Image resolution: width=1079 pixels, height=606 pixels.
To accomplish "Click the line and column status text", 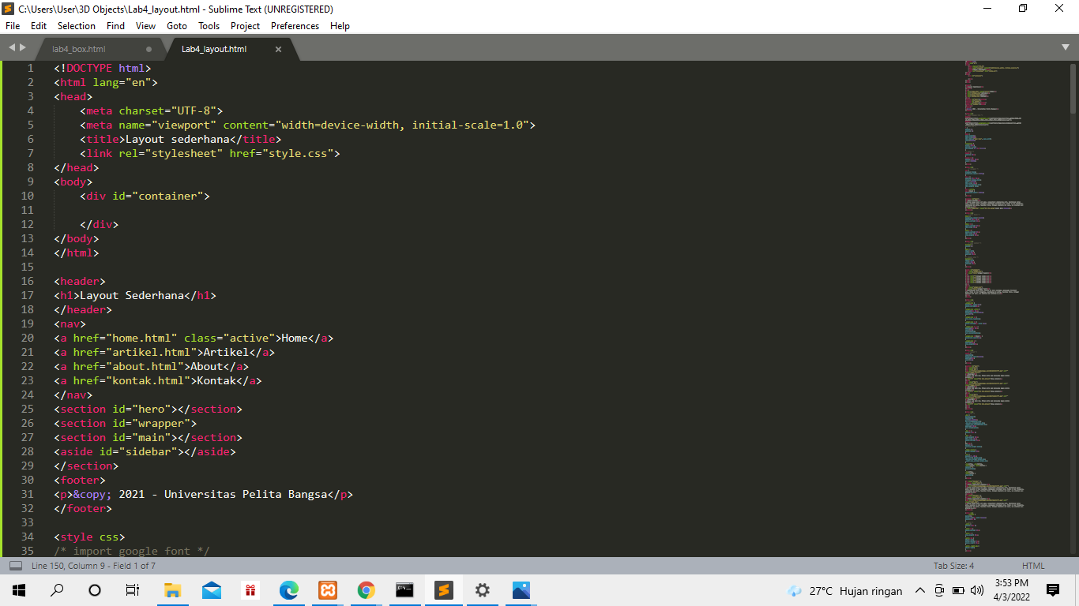I will click(93, 566).
